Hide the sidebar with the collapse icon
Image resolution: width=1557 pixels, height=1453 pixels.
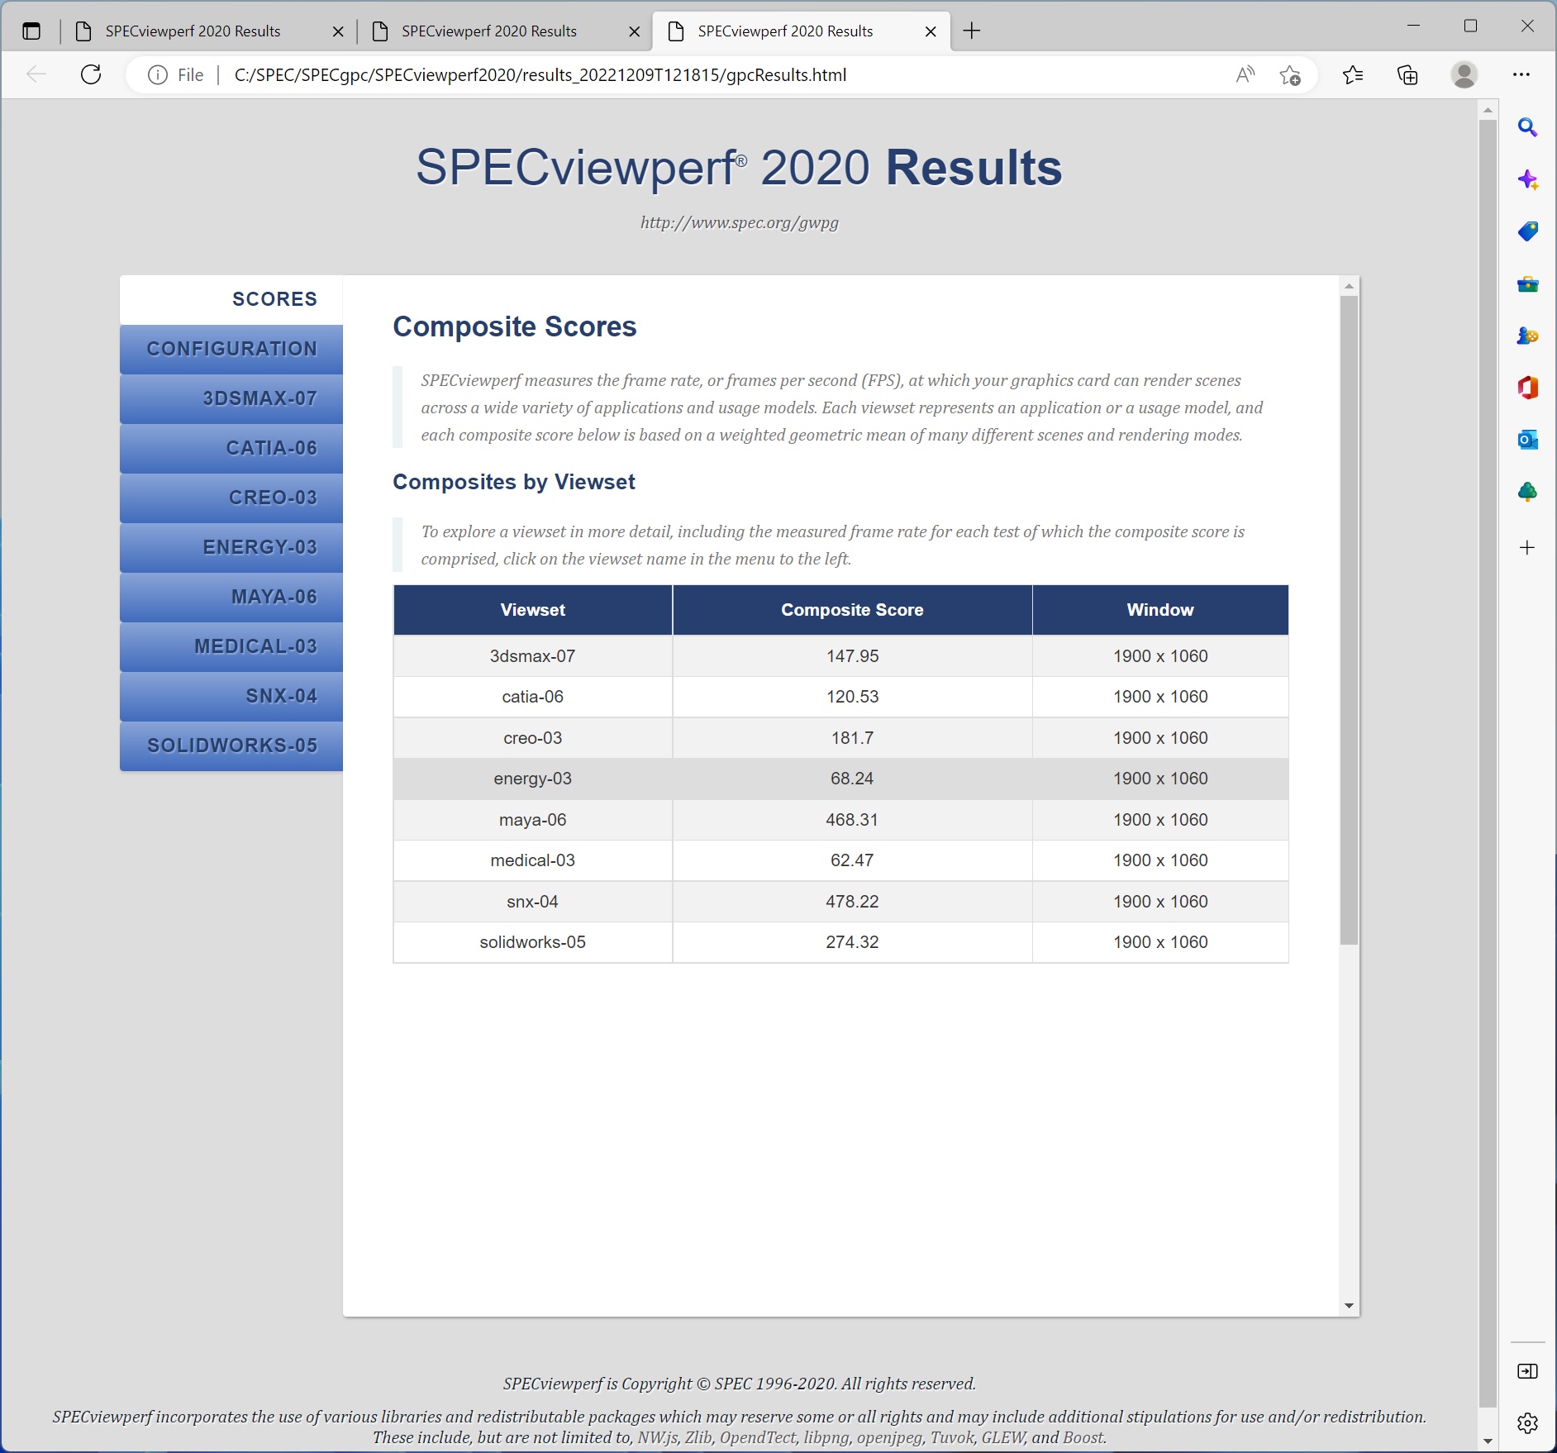tap(1527, 1372)
